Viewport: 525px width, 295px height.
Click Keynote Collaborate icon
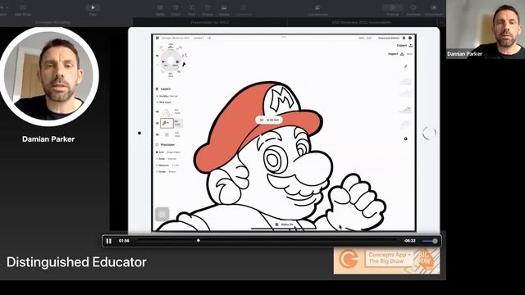click(x=317, y=7)
